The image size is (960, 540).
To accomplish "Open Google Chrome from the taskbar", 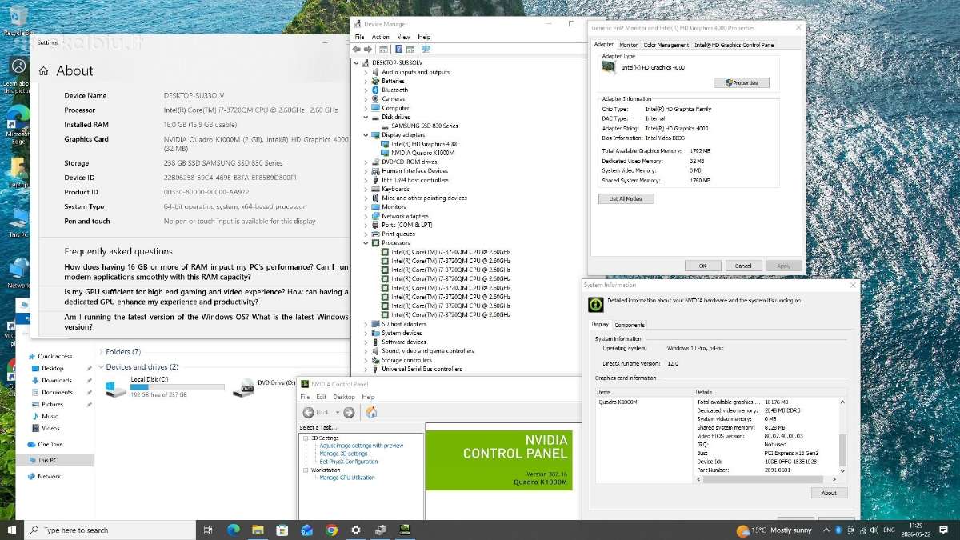I will coord(331,530).
